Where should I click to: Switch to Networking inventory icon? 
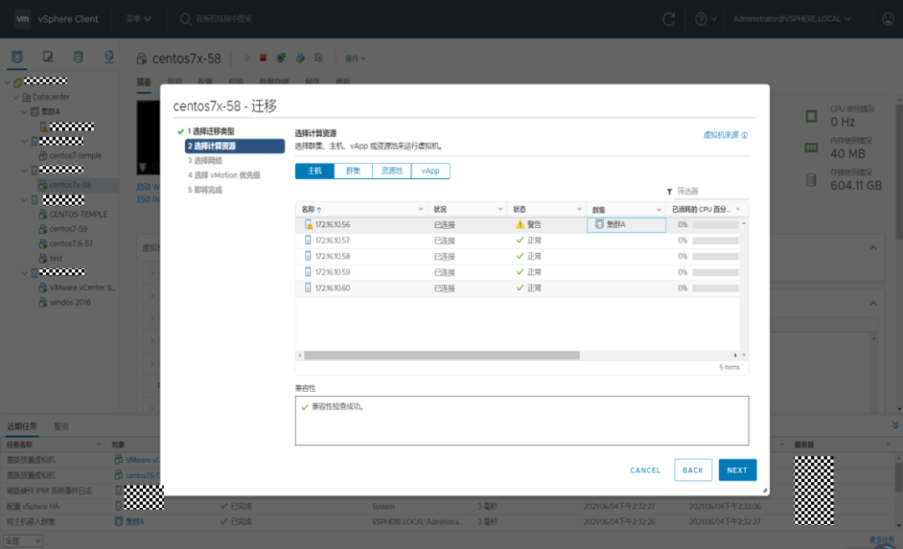coord(109,56)
